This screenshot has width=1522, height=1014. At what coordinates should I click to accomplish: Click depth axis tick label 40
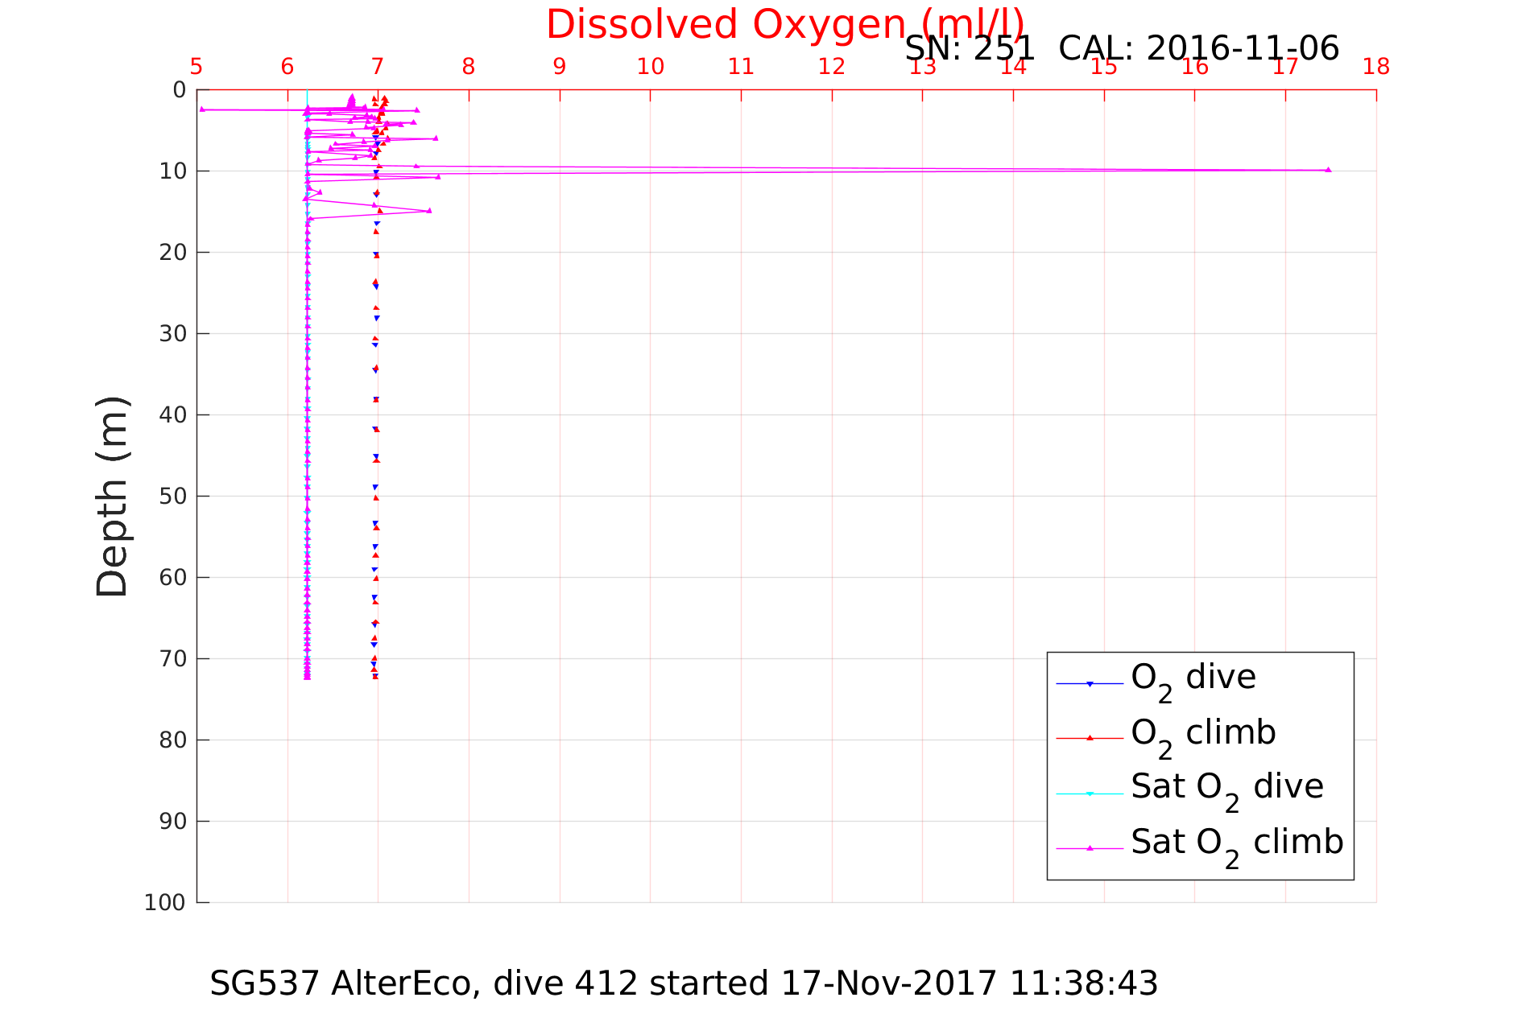coord(173,415)
